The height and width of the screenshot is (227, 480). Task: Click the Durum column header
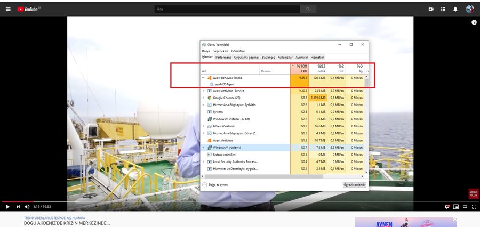coord(275,69)
